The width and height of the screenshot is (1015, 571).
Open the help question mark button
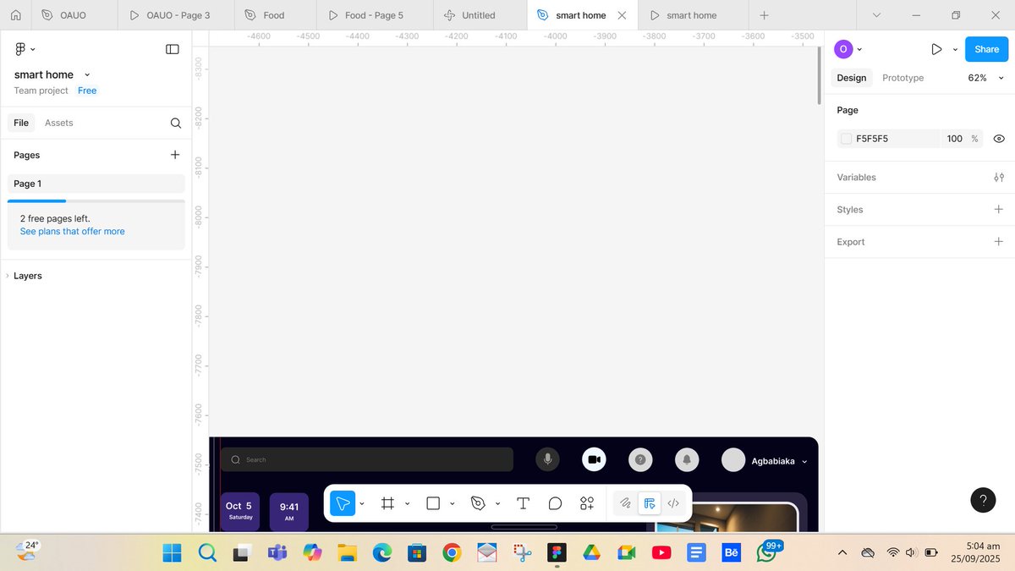983,500
